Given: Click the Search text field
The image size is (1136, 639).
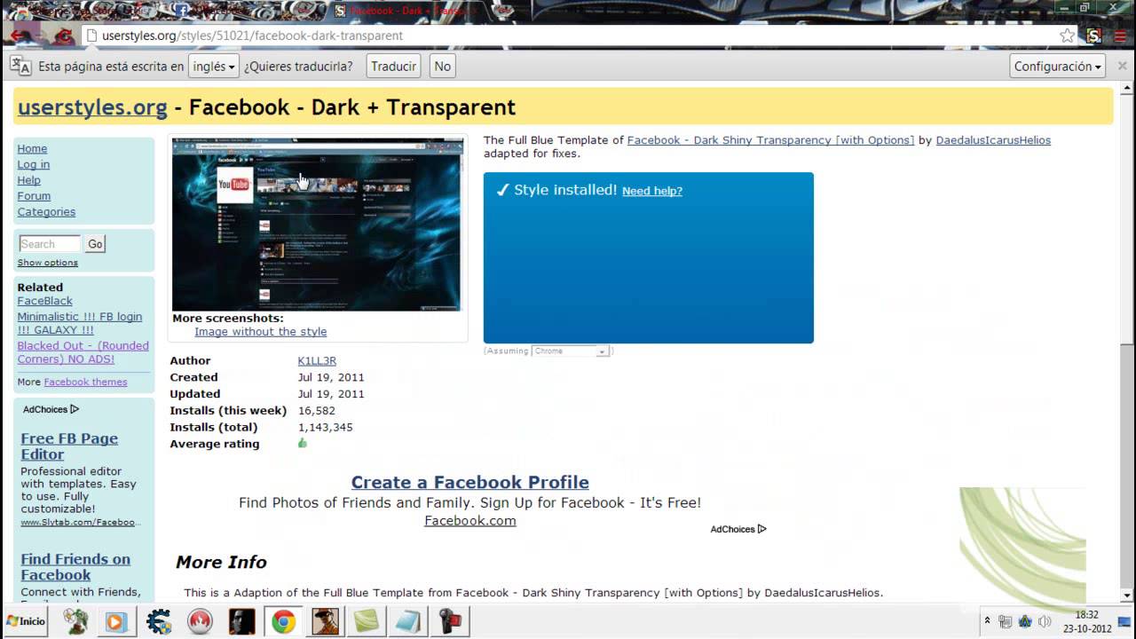Looking at the screenshot, I should pos(50,244).
